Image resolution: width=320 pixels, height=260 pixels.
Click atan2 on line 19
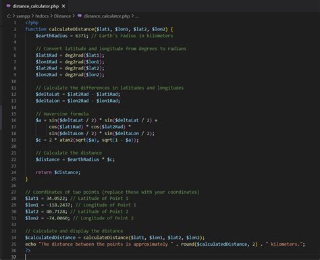66,140
